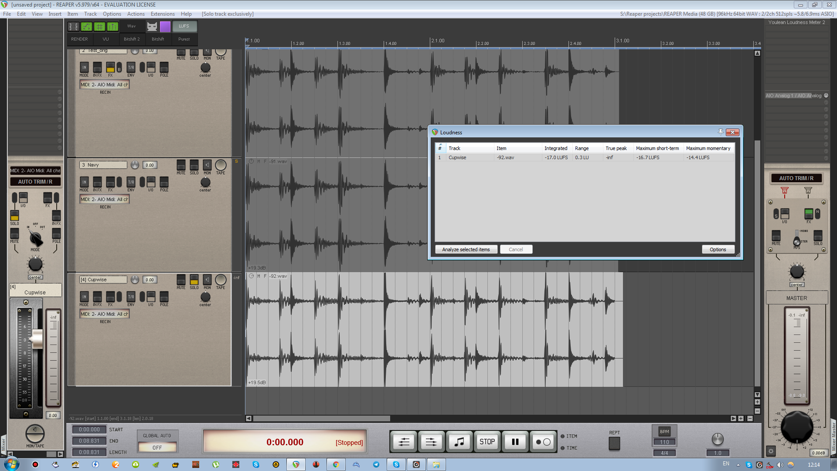Open the Options menu
The width and height of the screenshot is (837, 471).
[x=112, y=14]
